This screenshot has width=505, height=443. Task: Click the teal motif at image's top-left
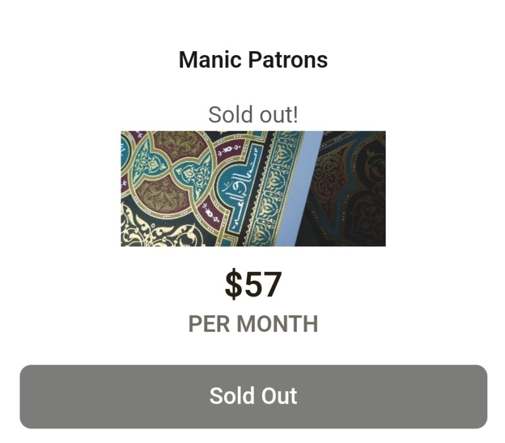[x=150, y=162]
